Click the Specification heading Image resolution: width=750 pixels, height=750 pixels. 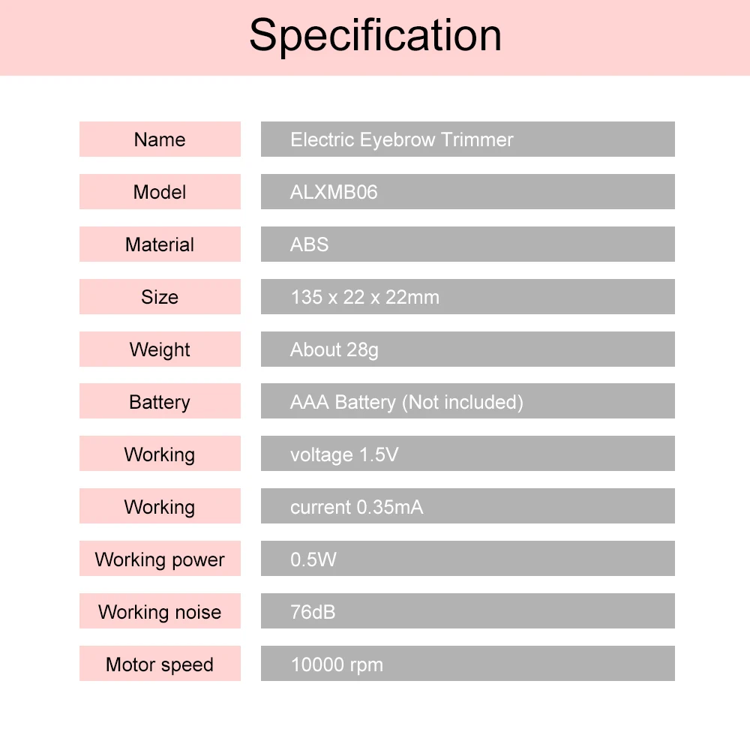(x=375, y=35)
